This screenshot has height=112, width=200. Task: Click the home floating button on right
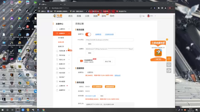(x=169, y=65)
